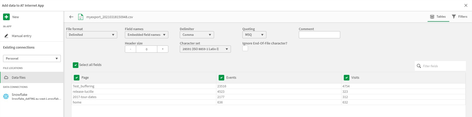Decrease header size with minus button
Image resolution: width=472 pixels, height=117 pixels.
(x=131, y=49)
